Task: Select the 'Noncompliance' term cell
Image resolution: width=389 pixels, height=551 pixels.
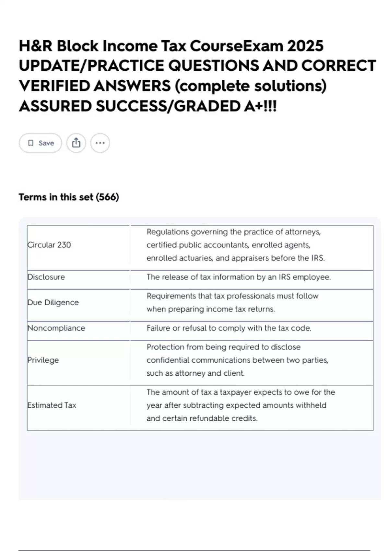Action: [56, 328]
